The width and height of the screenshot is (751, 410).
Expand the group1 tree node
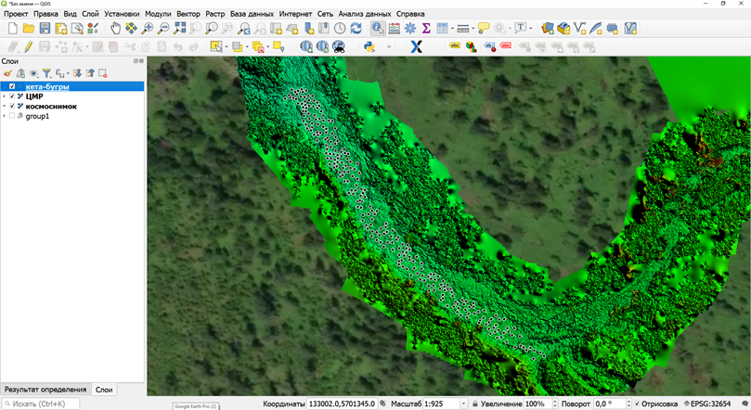pyautogui.click(x=5, y=117)
